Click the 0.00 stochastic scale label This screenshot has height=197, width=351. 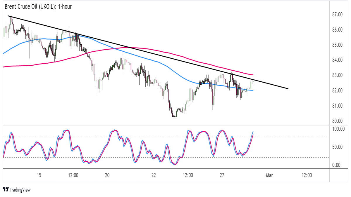[x=337, y=165]
